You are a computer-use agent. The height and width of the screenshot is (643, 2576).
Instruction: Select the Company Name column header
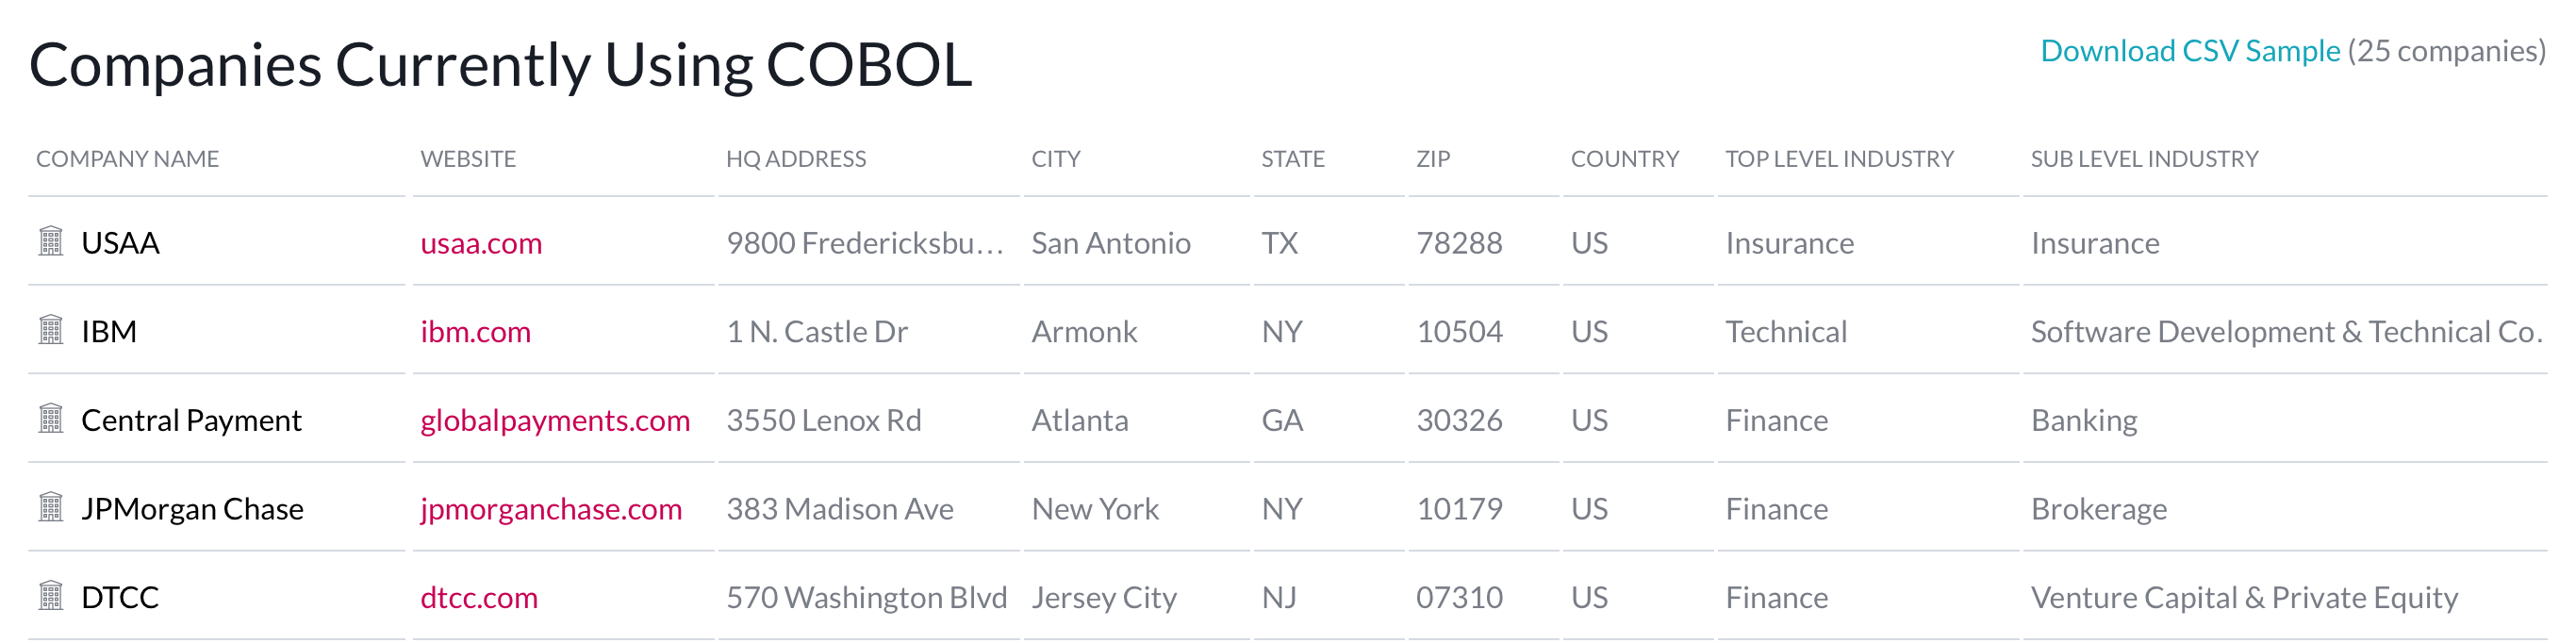point(127,159)
